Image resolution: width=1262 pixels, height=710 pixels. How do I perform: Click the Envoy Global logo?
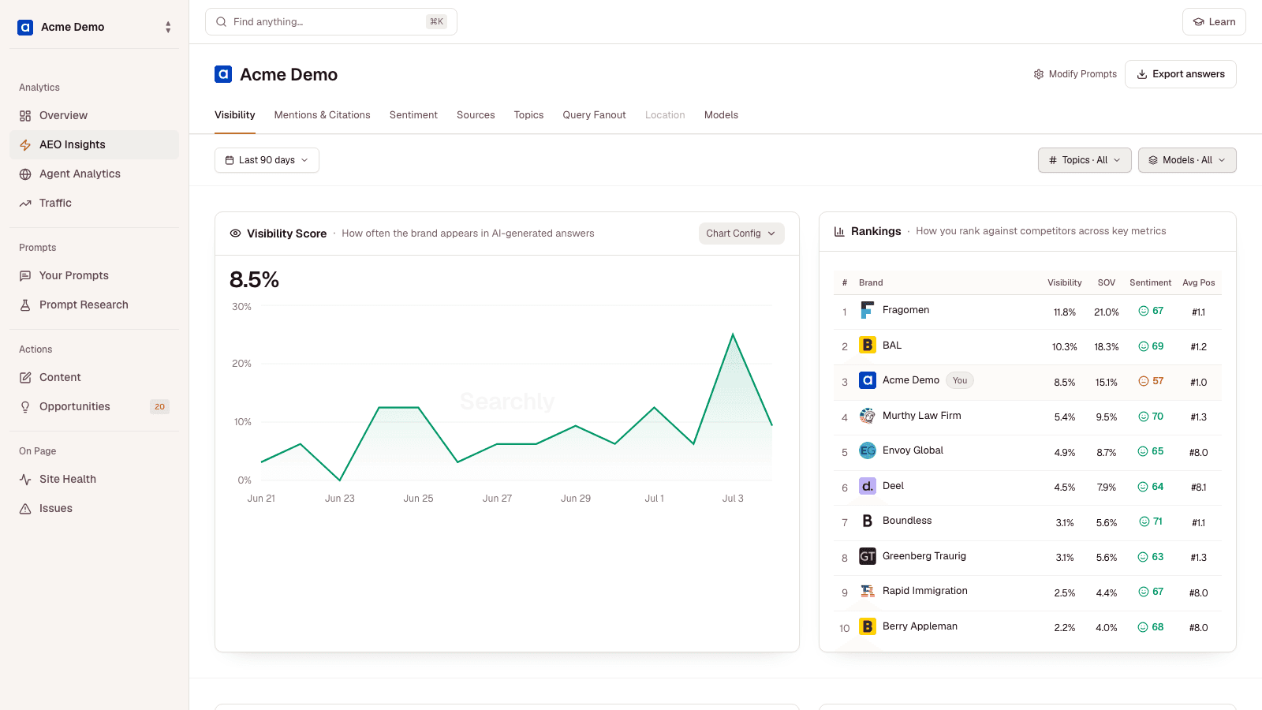point(868,450)
